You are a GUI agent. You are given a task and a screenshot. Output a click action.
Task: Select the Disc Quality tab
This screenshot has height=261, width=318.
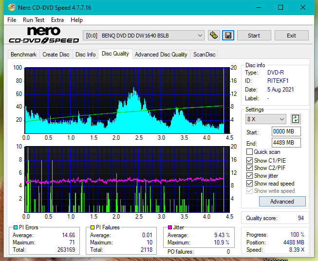pos(115,54)
